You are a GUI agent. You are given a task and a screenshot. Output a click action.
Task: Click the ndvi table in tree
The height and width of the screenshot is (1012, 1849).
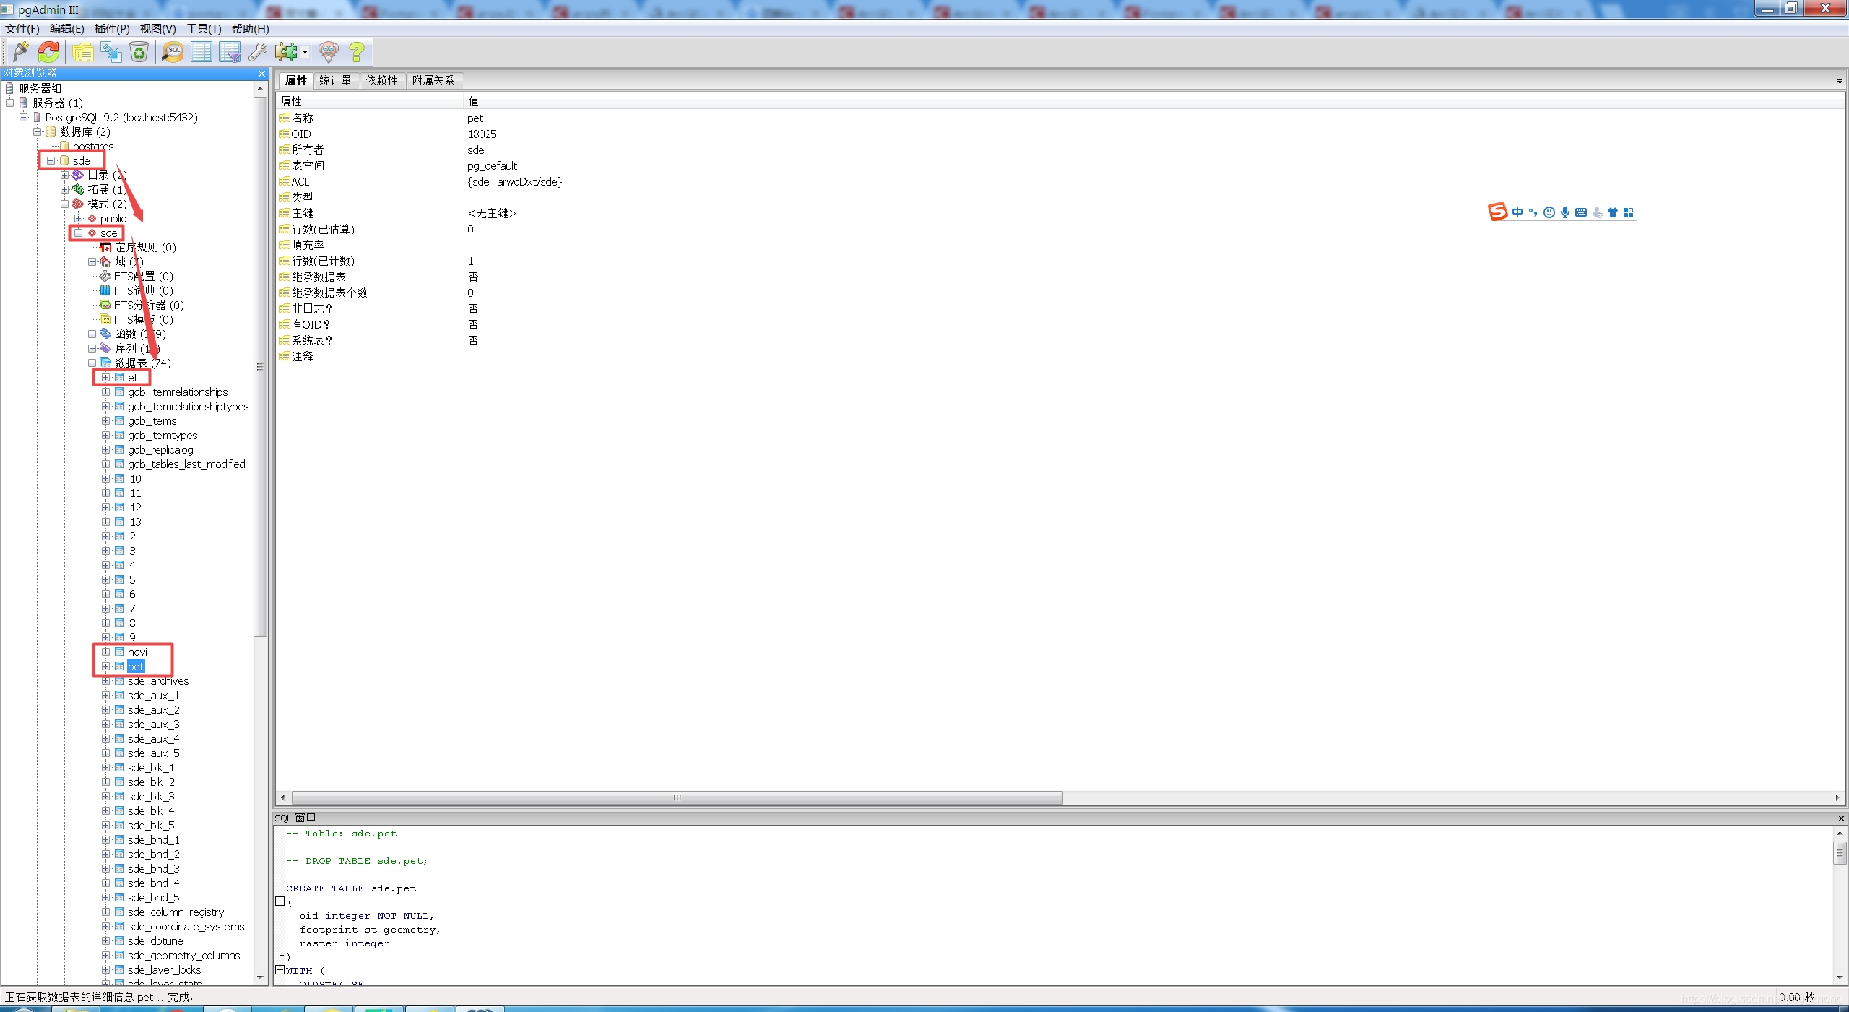click(136, 651)
